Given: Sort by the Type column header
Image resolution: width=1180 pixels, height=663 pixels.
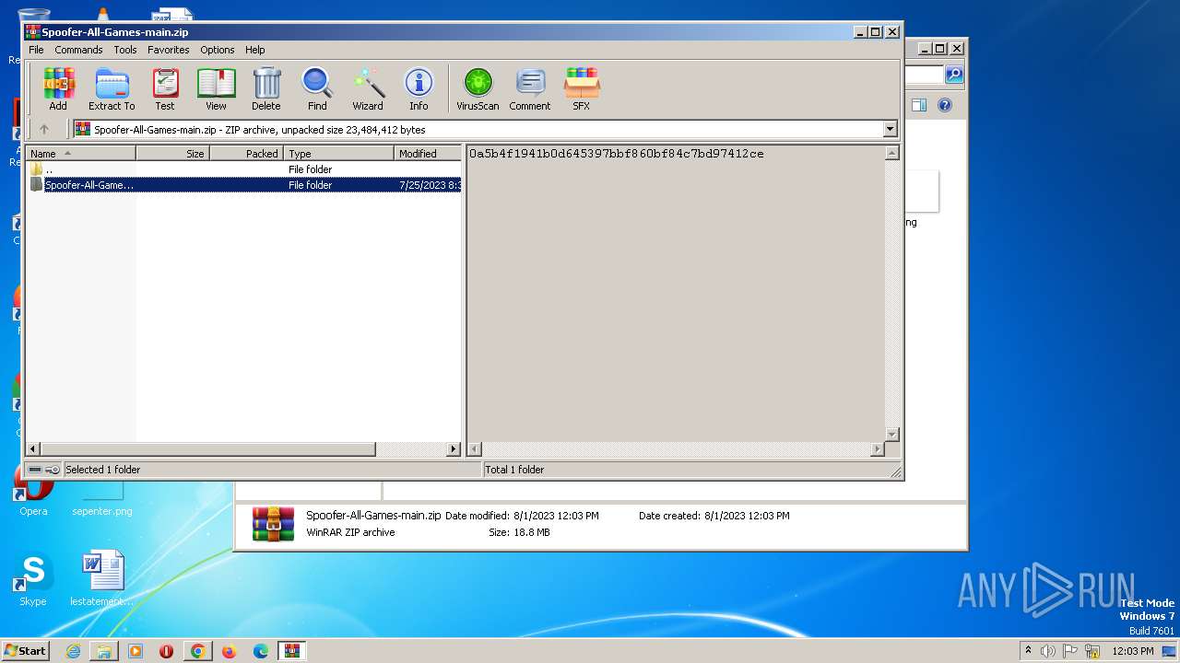Looking at the screenshot, I should [338, 154].
